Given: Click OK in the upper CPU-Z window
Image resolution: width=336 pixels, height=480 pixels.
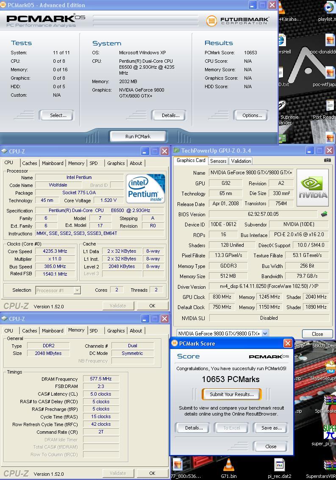Looking at the screenshot, I should pos(152,305).
